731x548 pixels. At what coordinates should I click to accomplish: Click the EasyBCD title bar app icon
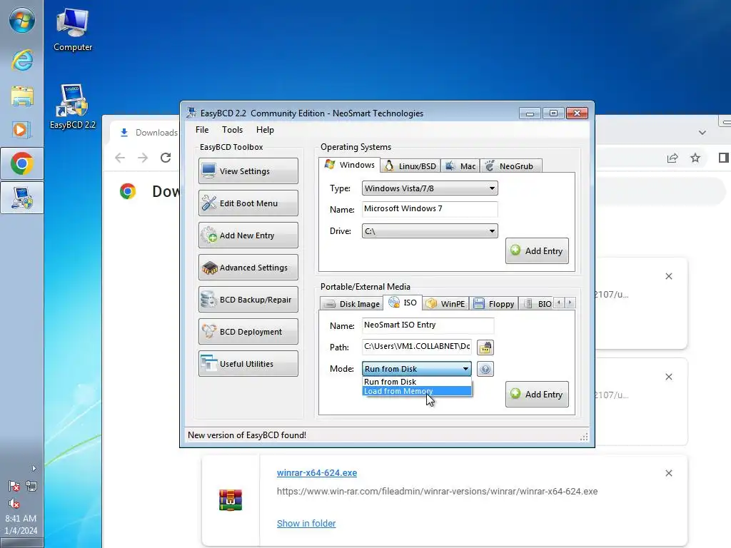pyautogui.click(x=191, y=113)
